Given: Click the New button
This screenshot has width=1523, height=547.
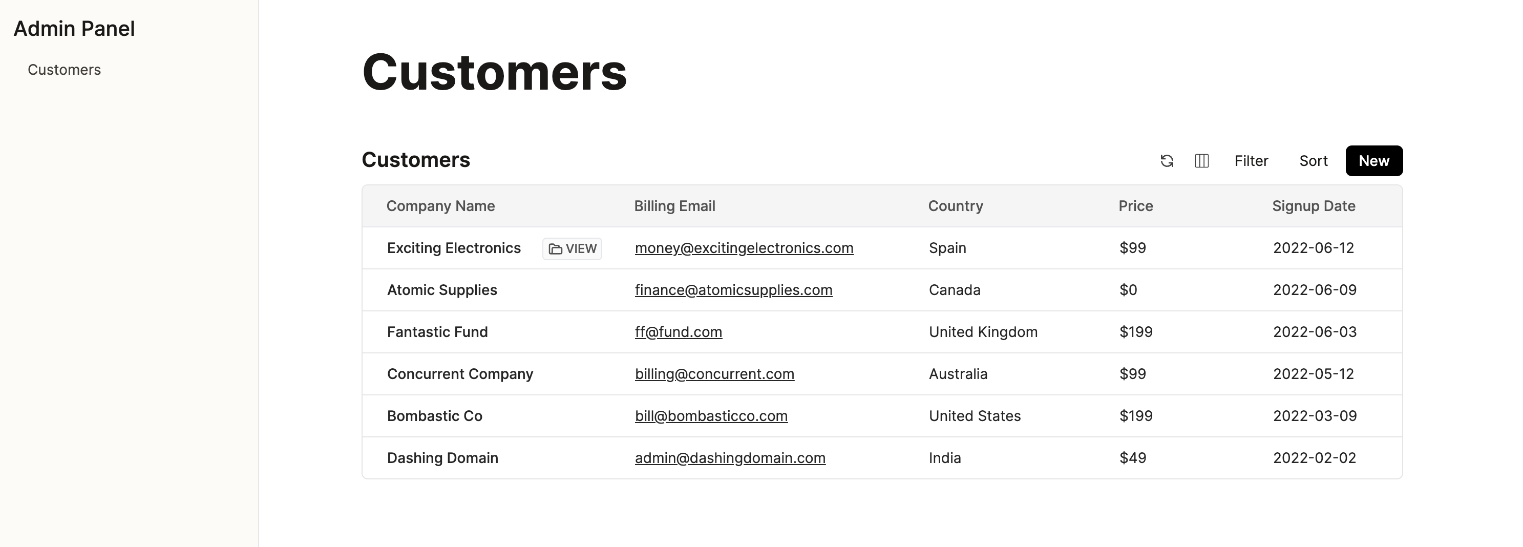Looking at the screenshot, I should [x=1374, y=161].
